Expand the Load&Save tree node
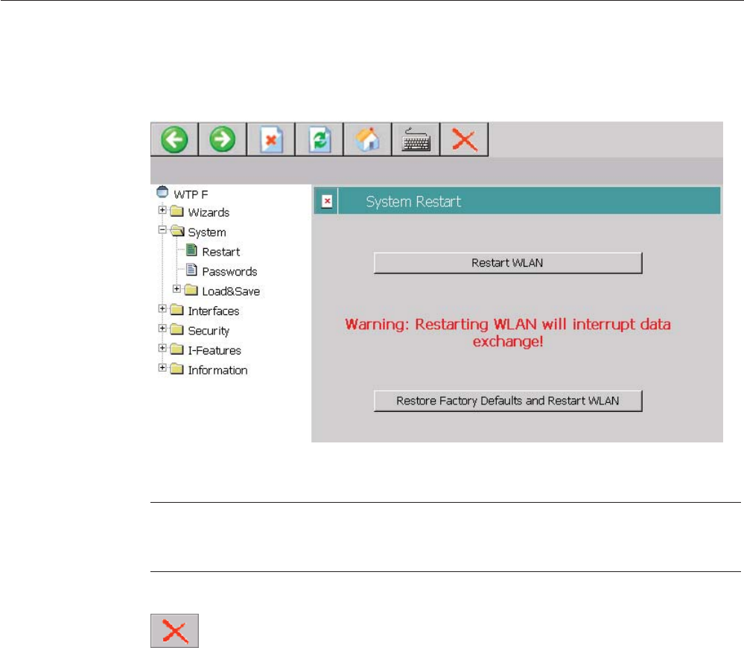Viewport: 744px width, 648px height. (x=177, y=288)
